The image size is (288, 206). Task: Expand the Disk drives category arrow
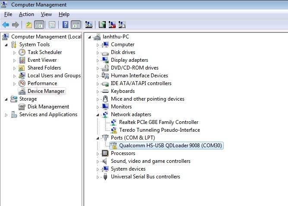[98, 53]
